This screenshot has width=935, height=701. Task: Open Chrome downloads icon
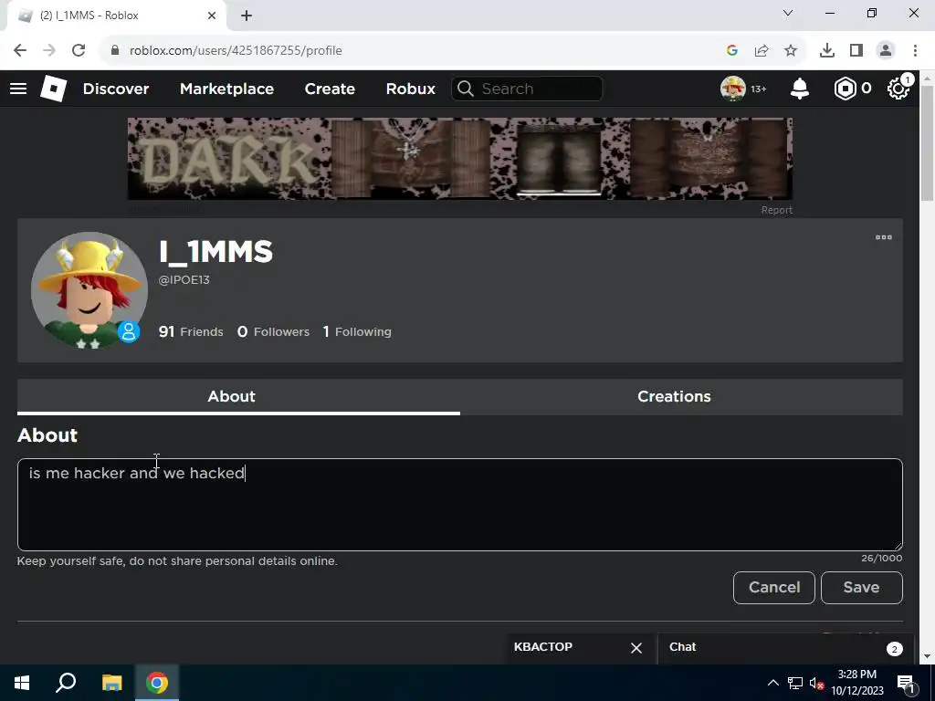(x=827, y=51)
